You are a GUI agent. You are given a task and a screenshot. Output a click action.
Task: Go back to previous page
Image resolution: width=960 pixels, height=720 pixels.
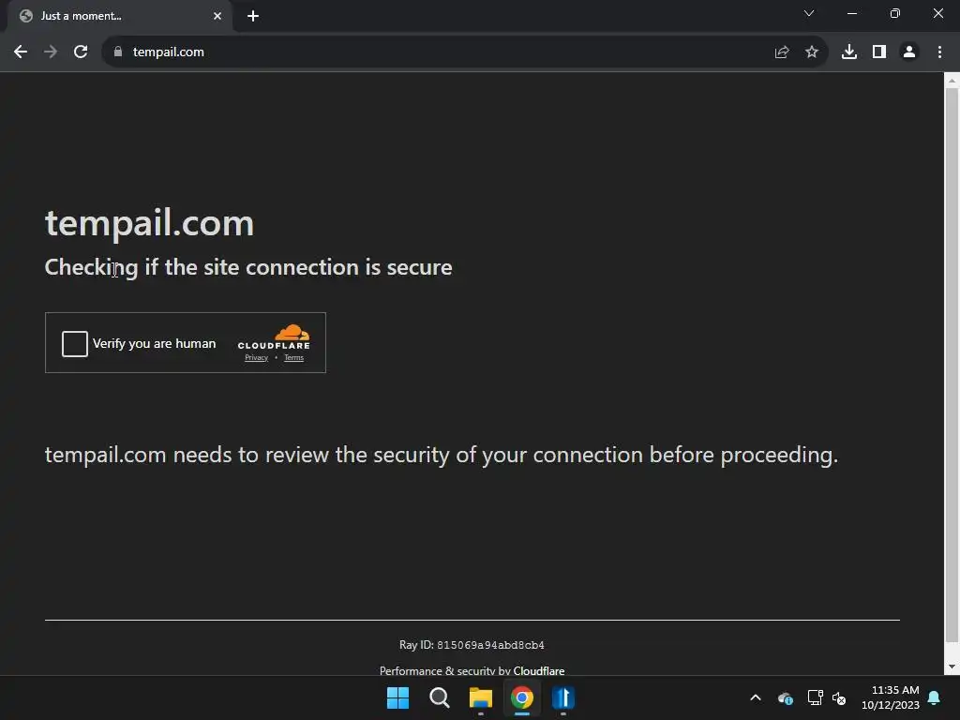[x=21, y=52]
